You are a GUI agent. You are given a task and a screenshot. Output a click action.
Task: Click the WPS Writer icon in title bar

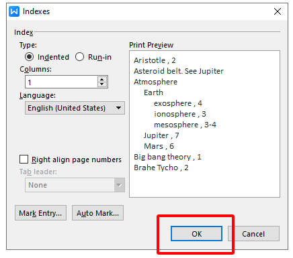pyautogui.click(x=14, y=11)
